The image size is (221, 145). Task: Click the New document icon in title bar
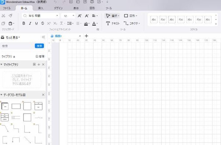(71, 2)
